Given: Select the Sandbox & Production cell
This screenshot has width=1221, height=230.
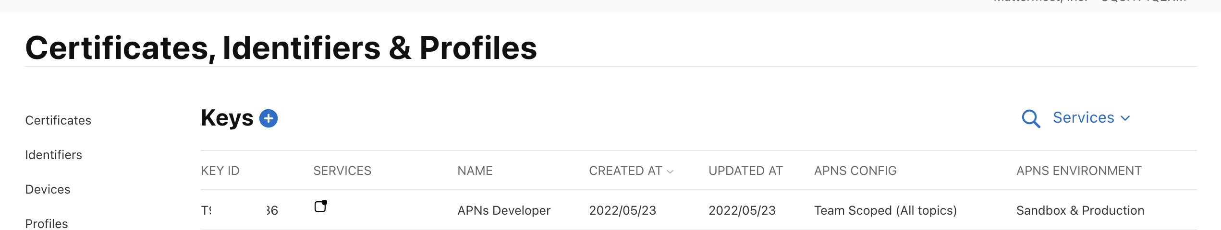Looking at the screenshot, I should (1080, 210).
